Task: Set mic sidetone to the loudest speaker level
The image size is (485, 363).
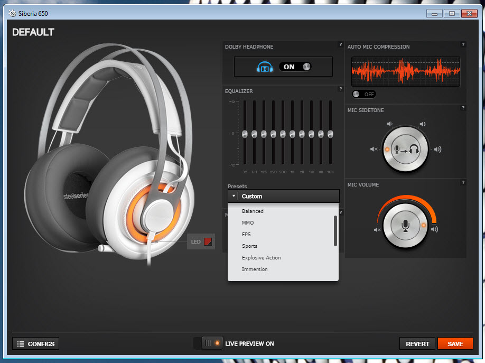Action: (437, 150)
